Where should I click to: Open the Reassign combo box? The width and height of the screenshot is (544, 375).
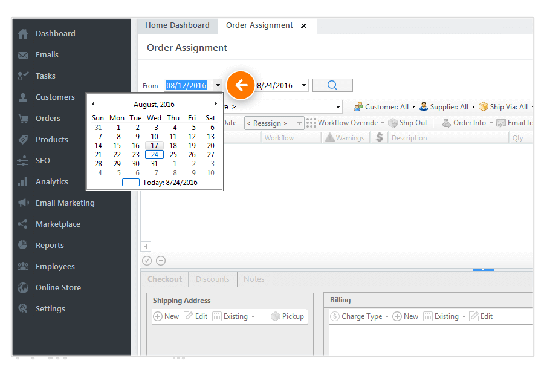274,123
